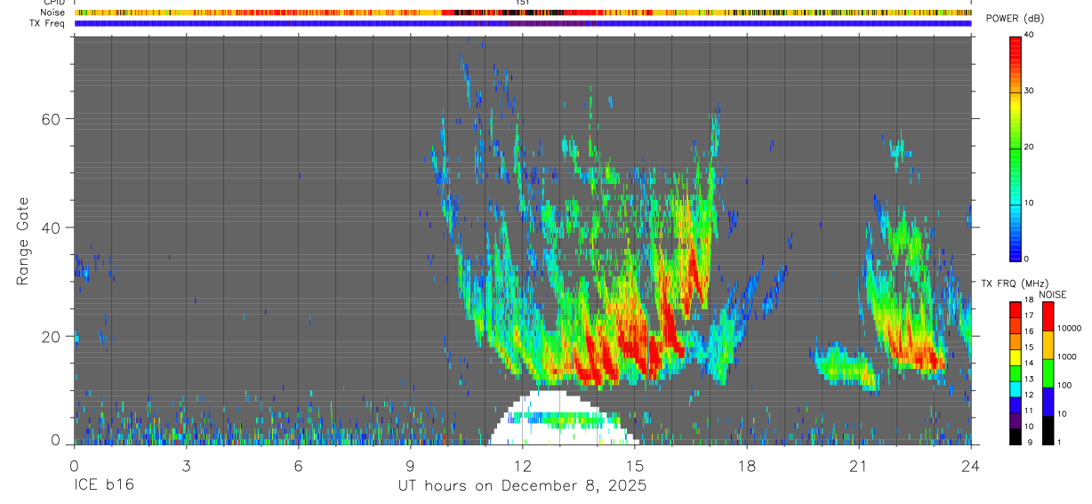Click the NOISE legend title
The image size is (1092, 504).
coord(1052,294)
